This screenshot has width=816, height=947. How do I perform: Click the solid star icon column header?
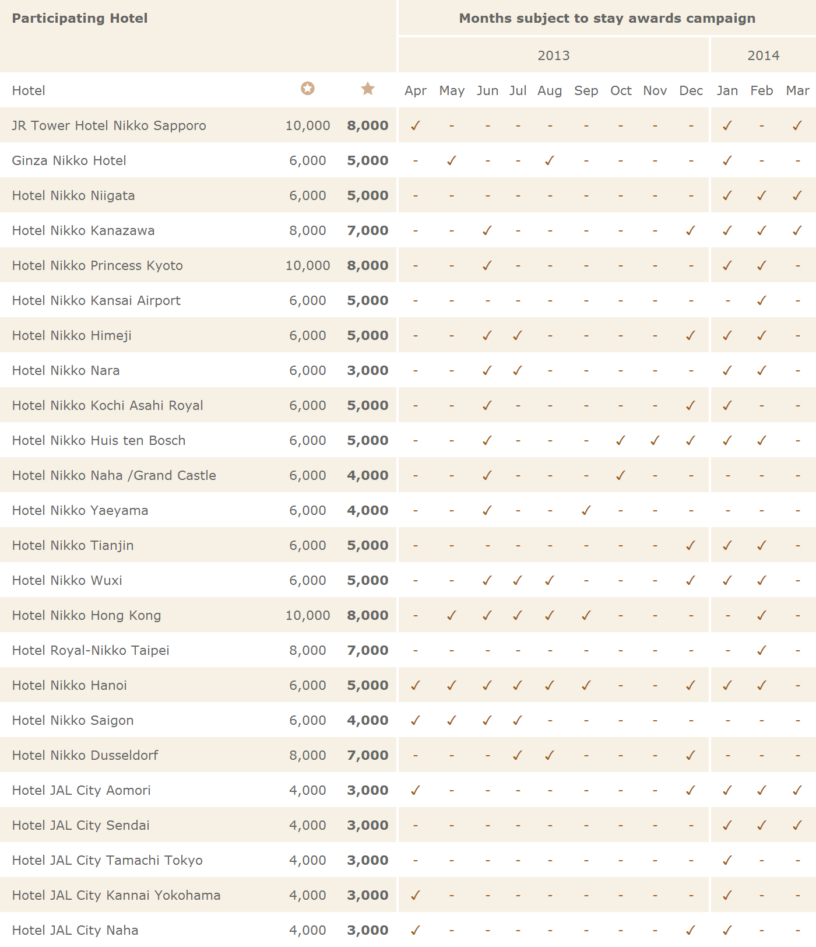coord(368,88)
